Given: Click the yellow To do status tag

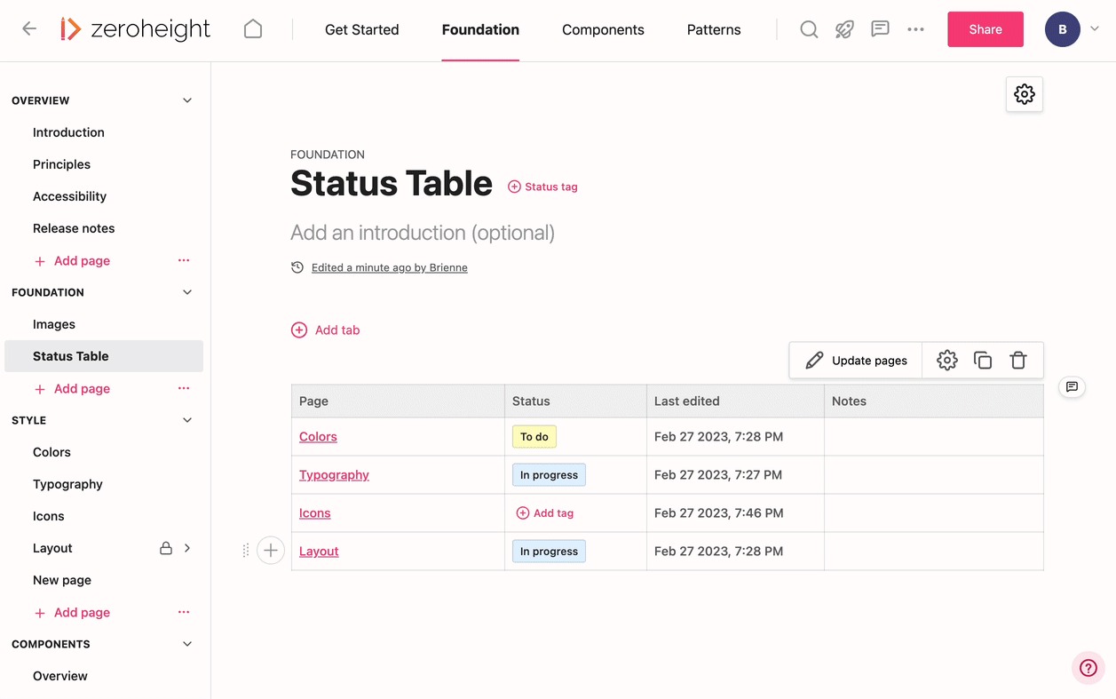Looking at the screenshot, I should pyautogui.click(x=534, y=436).
